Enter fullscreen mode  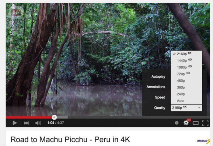pos(205,123)
